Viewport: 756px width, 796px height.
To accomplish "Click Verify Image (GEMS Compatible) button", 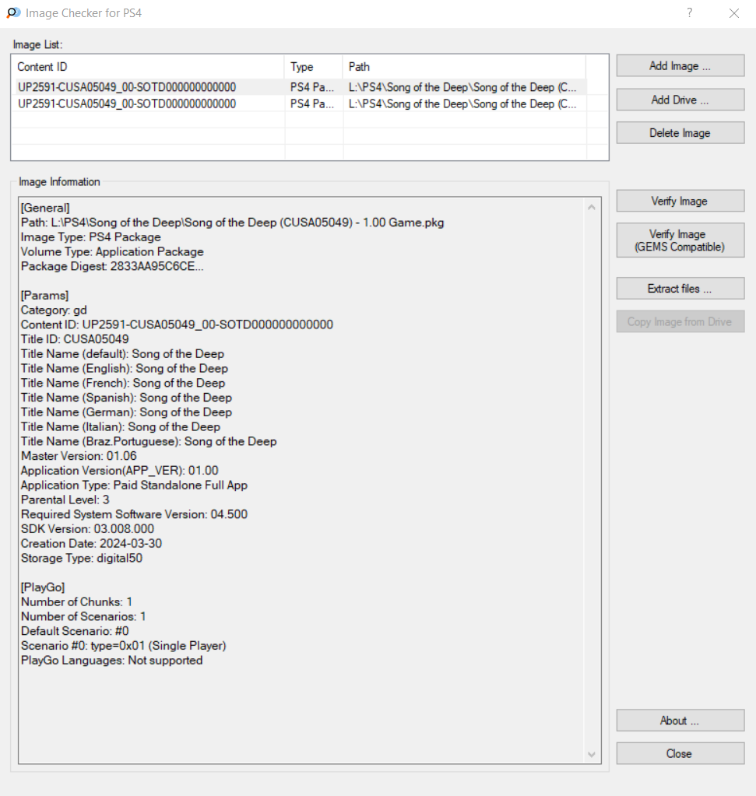I will pyautogui.click(x=680, y=240).
